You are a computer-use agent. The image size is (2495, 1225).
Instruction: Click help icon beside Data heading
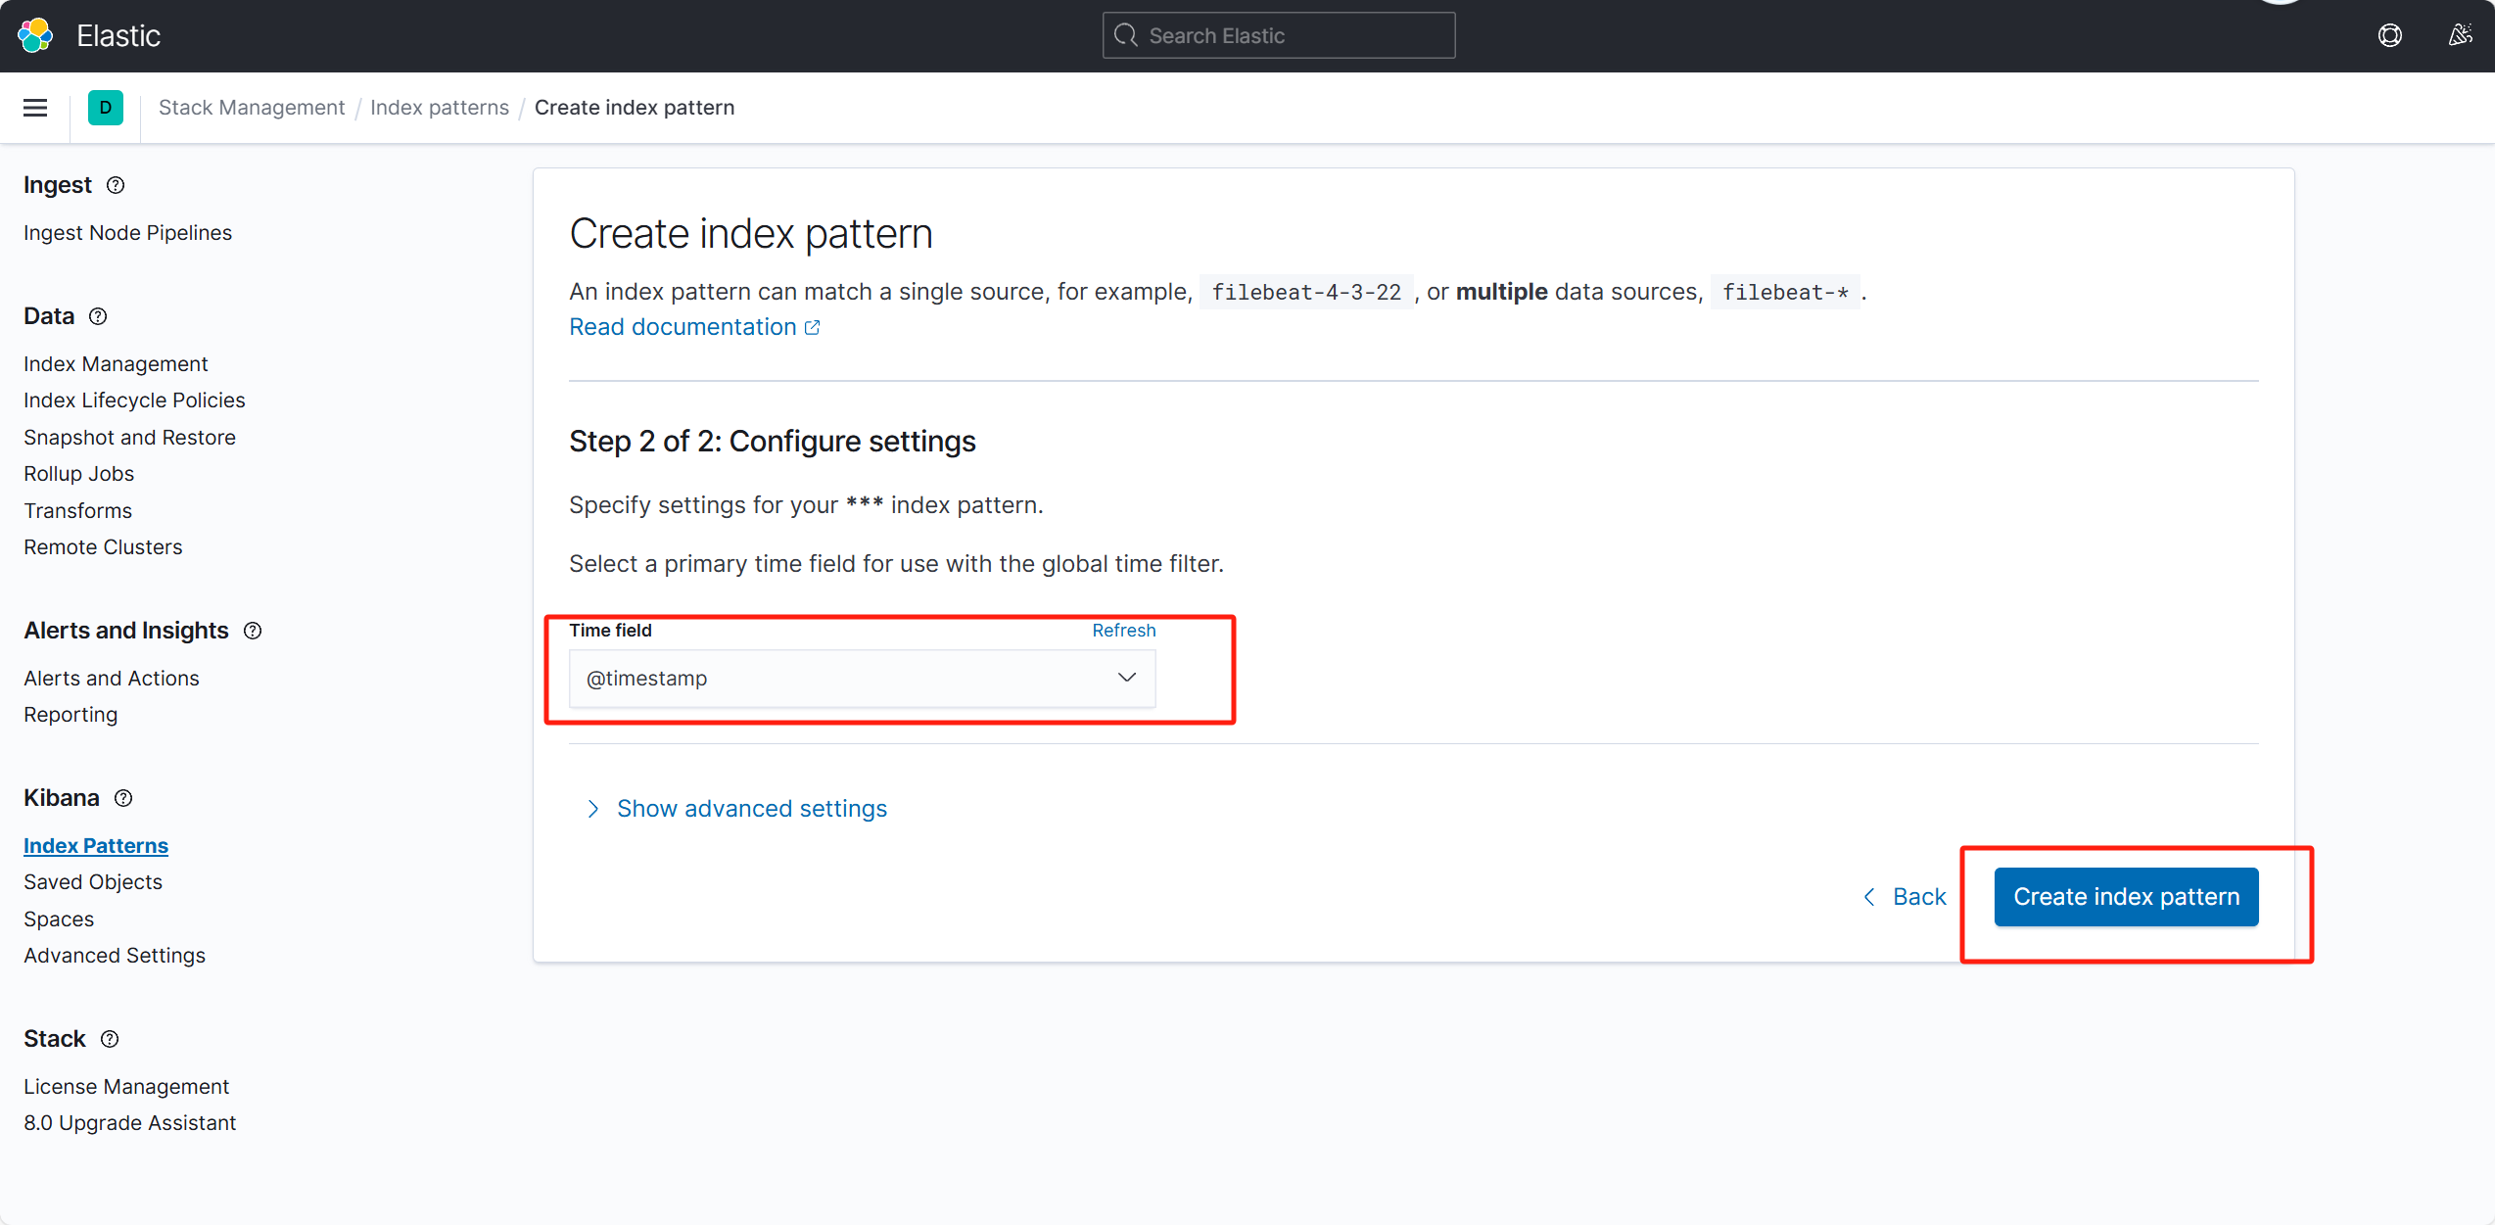click(98, 316)
